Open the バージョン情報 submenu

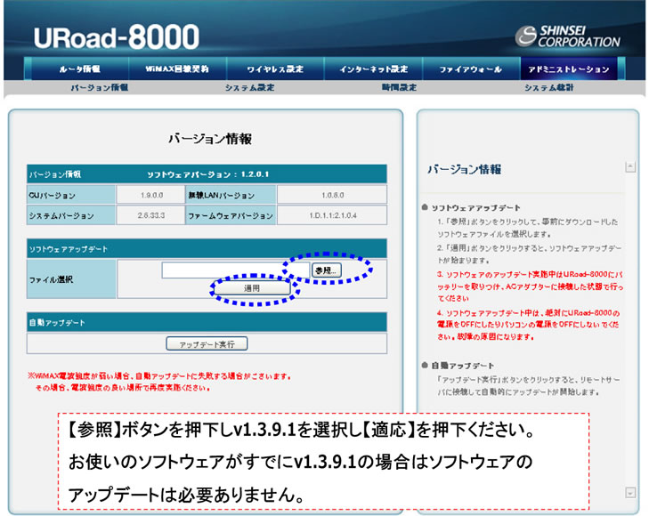pos(100,87)
